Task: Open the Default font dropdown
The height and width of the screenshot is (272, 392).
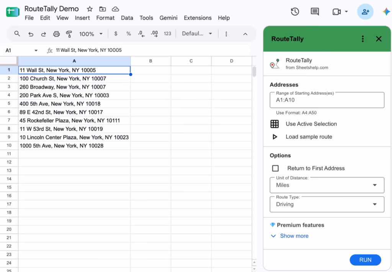Action: pos(197,34)
